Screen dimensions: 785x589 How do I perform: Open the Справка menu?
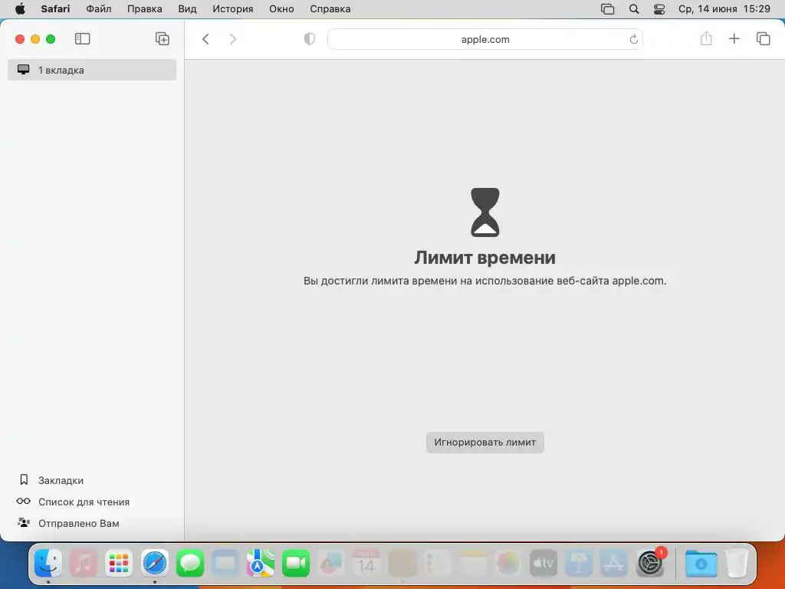tap(330, 9)
